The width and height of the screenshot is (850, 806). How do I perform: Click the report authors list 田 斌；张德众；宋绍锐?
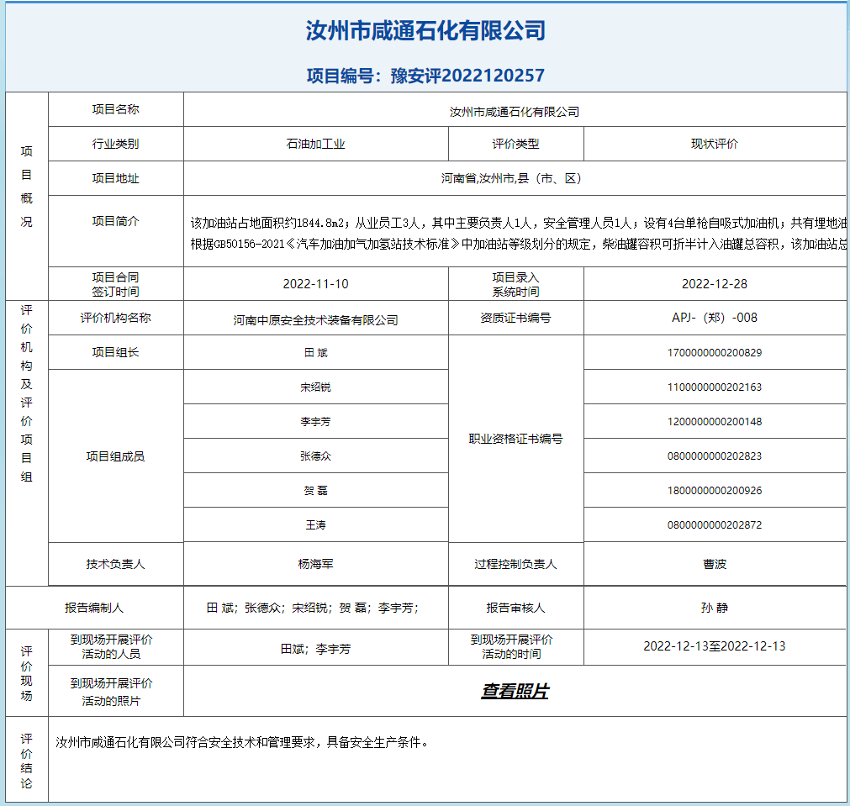point(313,608)
